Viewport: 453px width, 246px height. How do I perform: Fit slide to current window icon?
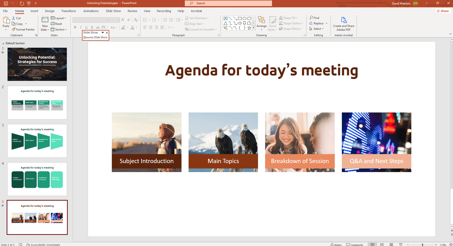(450, 245)
